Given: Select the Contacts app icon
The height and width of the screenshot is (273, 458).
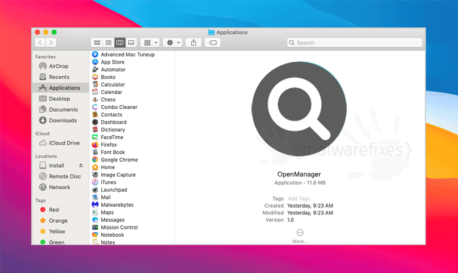Looking at the screenshot, I should point(95,115).
